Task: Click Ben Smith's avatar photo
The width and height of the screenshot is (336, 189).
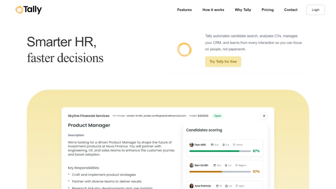Action: click(192, 165)
